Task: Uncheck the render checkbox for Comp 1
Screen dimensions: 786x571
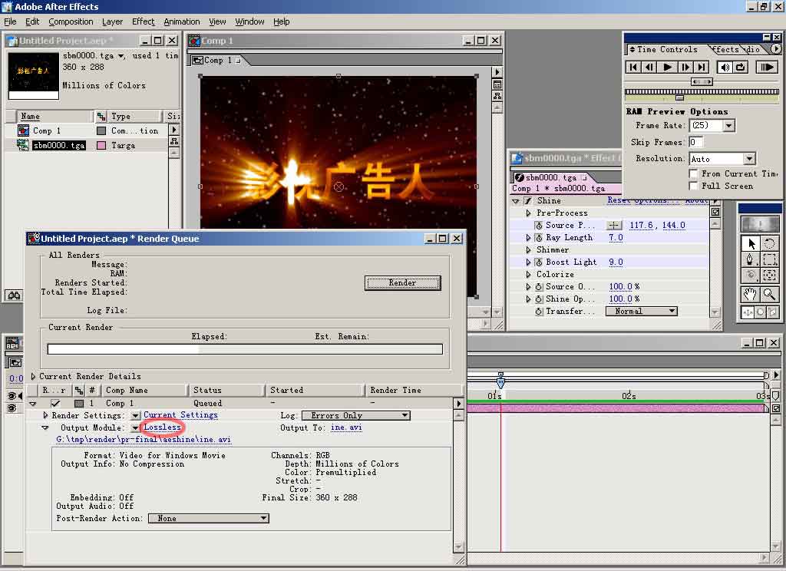Action: 55,403
